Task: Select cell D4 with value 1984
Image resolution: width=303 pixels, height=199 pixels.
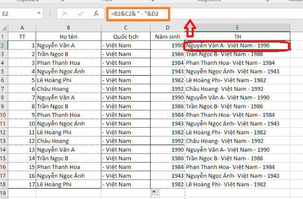Action: tap(168, 63)
